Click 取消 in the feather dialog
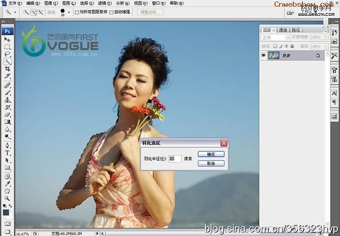The height and width of the screenshot is (236, 340). click(211, 163)
